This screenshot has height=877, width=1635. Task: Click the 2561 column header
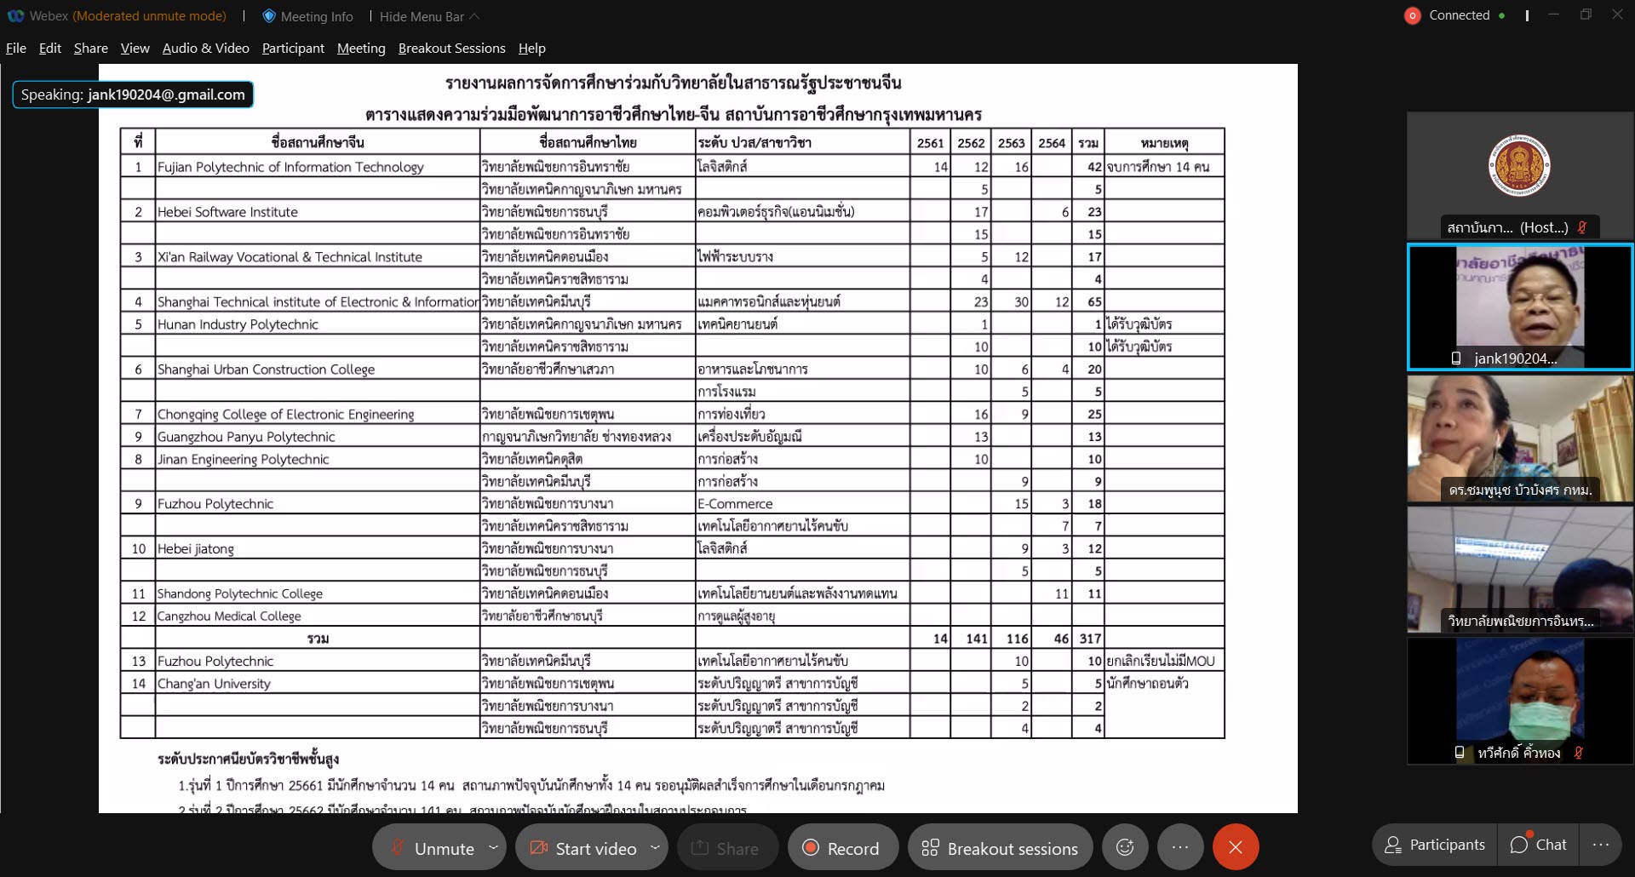pos(930,143)
